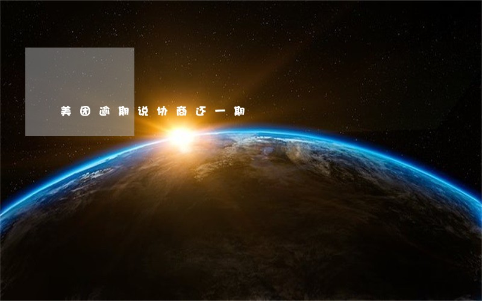The height and width of the screenshot is (301, 482).
Task: Click the title text 美团逾期说协商还一期
Action: coord(153,111)
